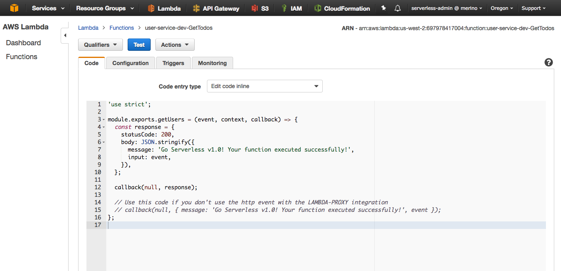The width and height of the screenshot is (561, 271).
Task: Click the message: 'Go Serverless v1.0!' line 7
Action: 241,150
